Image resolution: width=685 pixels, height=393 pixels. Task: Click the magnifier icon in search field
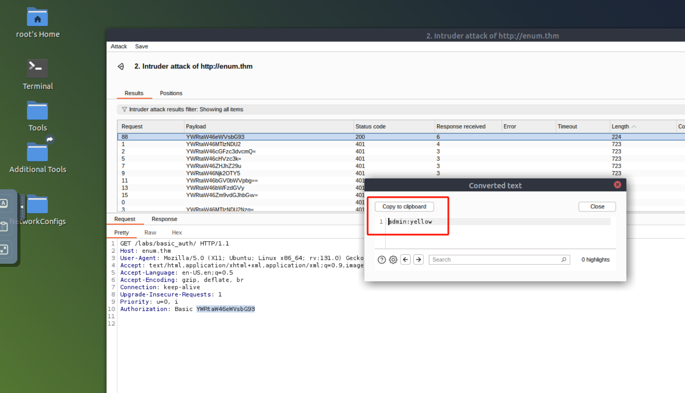564,260
